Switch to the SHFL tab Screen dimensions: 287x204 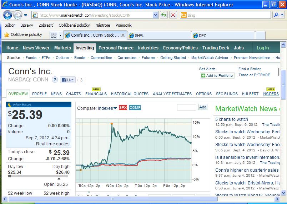pos(159,36)
